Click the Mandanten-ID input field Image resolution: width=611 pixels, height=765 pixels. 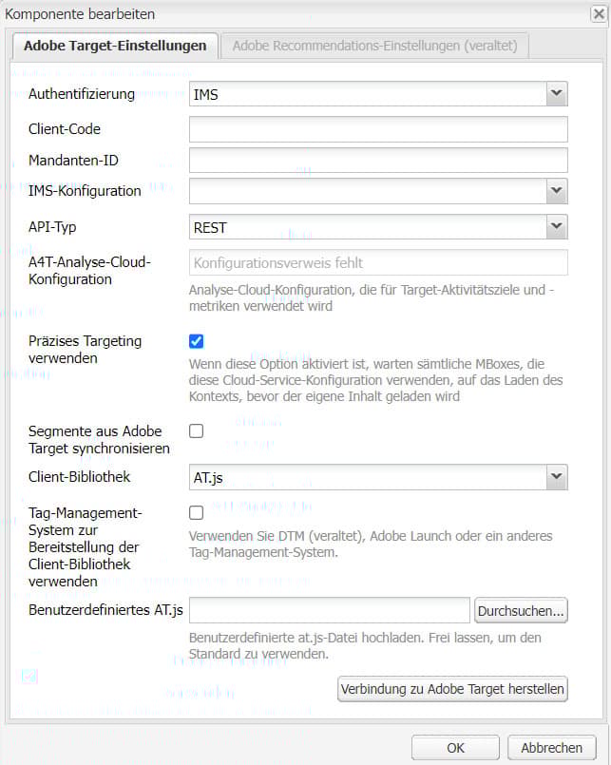tap(378, 161)
